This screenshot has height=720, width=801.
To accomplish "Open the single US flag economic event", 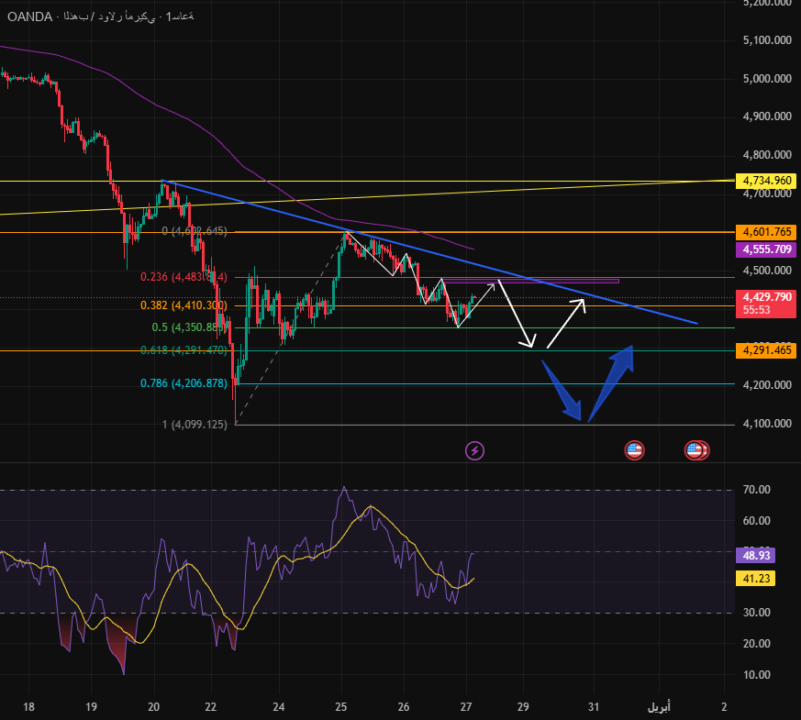I will [634, 450].
